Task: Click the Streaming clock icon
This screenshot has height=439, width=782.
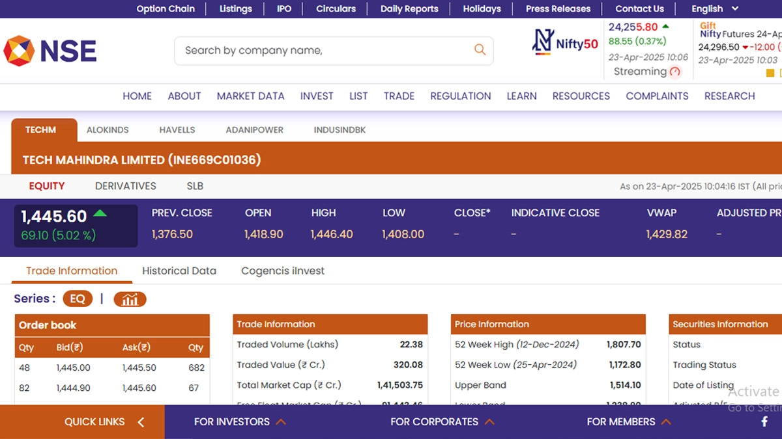Action: point(675,72)
